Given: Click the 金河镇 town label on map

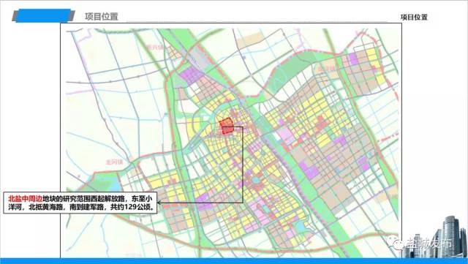Looking at the screenshot, I should [x=114, y=162].
